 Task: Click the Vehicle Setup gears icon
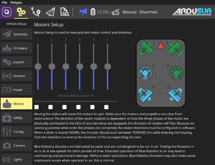(21, 12)
